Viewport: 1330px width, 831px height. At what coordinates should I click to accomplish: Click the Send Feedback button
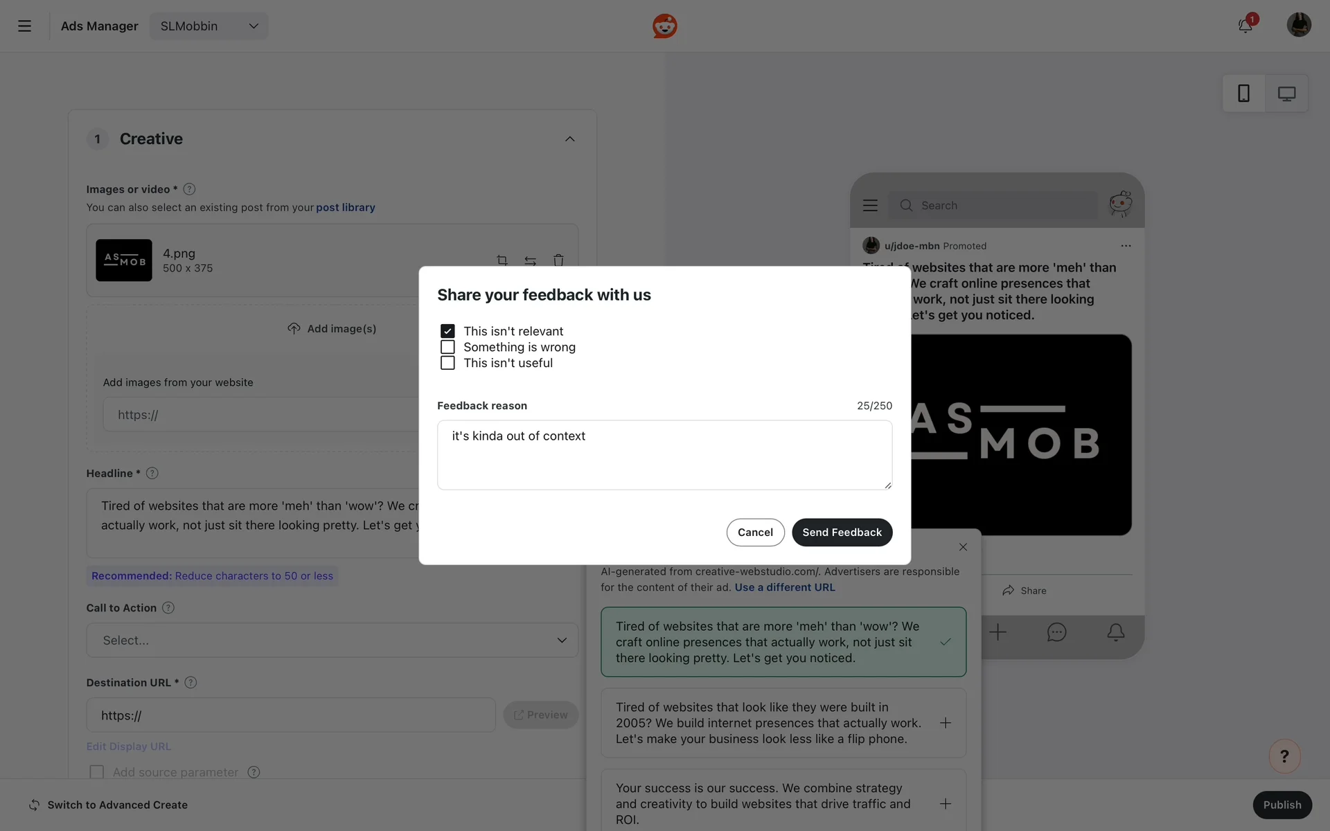[842, 533]
